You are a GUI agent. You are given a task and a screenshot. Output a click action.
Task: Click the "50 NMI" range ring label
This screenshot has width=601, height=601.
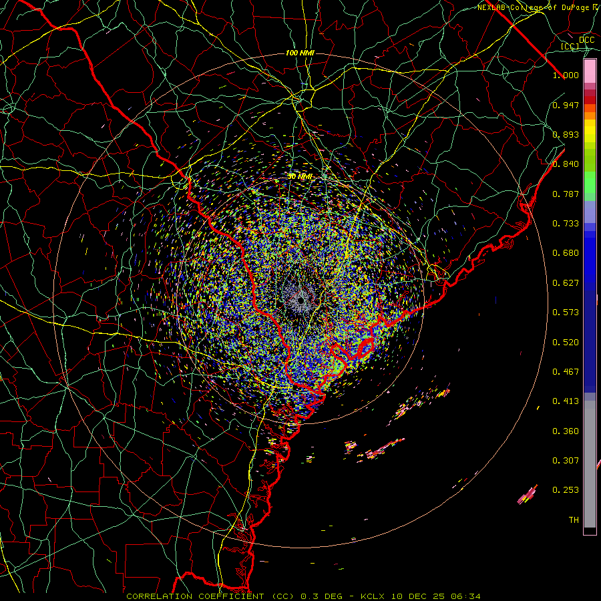point(300,176)
